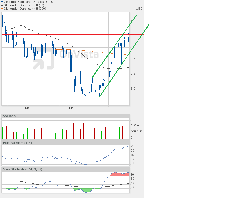Image resolution: width=244 pixels, height=198 pixels.
Task: Click the blue Vical Inc. legend square
Action: (x=2, y=2)
